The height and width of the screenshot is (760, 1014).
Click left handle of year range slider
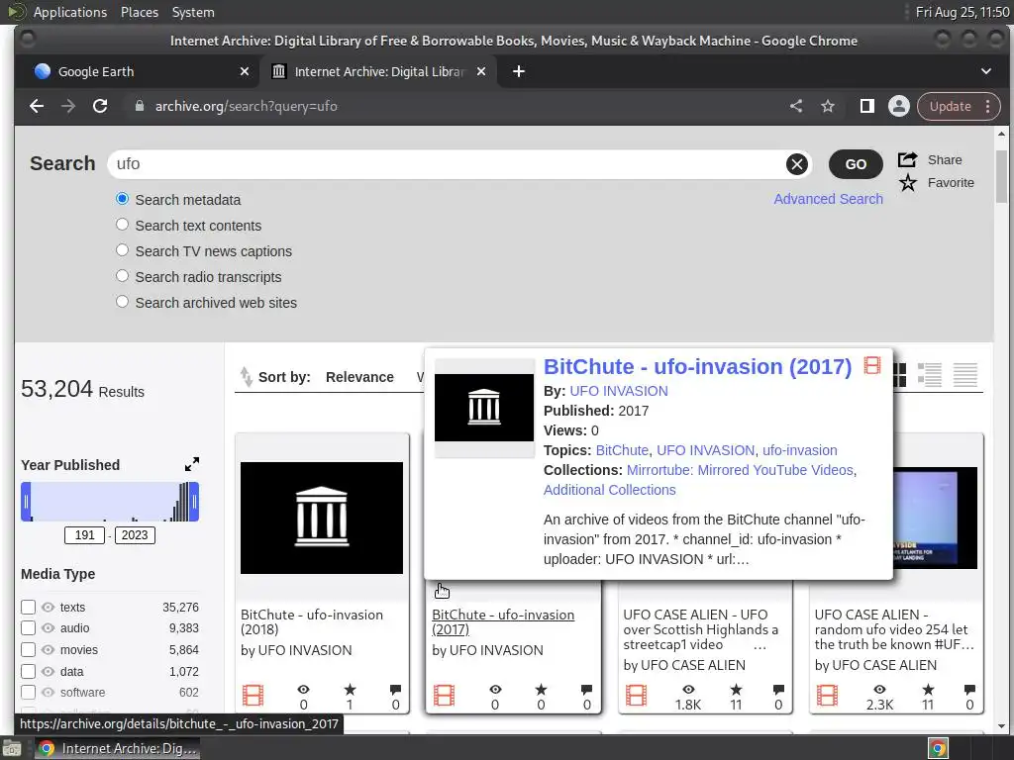click(x=26, y=502)
